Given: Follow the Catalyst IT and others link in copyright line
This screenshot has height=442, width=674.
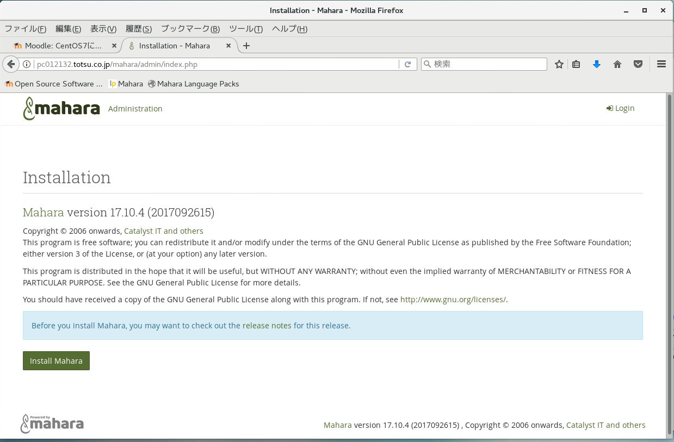Looking at the screenshot, I should pyautogui.click(x=164, y=231).
